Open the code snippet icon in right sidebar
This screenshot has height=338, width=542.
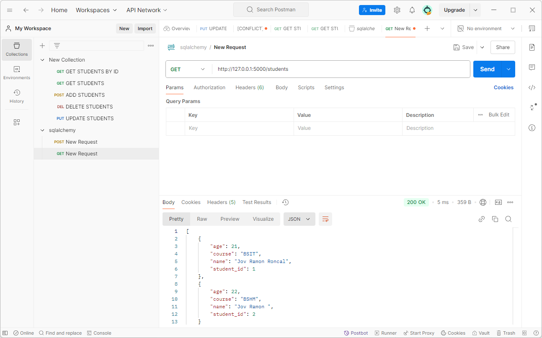pyautogui.click(x=532, y=88)
